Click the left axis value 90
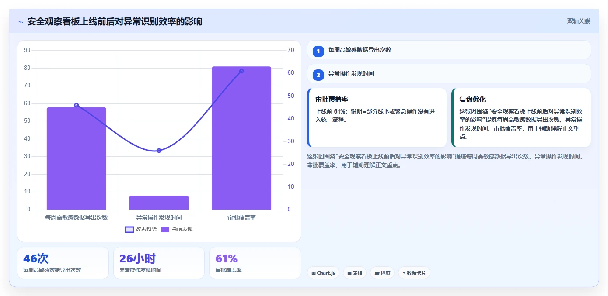608x296 pixels. coord(27,50)
